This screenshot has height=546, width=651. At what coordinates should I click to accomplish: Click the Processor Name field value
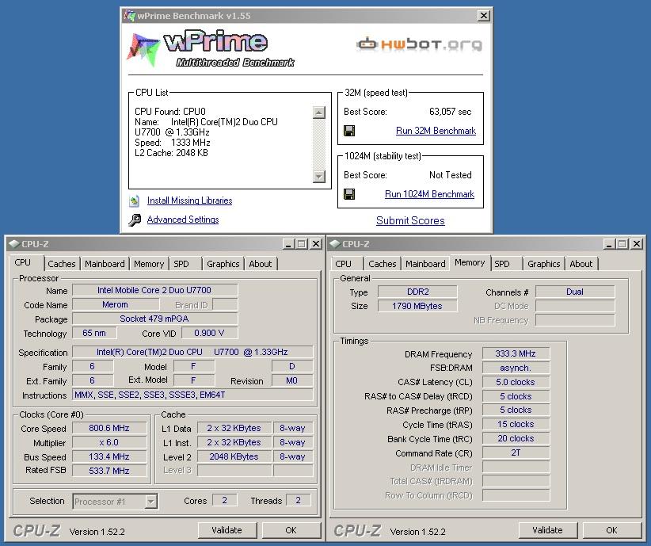tap(155, 290)
